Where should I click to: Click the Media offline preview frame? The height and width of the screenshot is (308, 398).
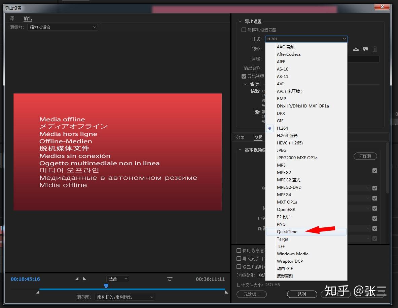pos(117,152)
